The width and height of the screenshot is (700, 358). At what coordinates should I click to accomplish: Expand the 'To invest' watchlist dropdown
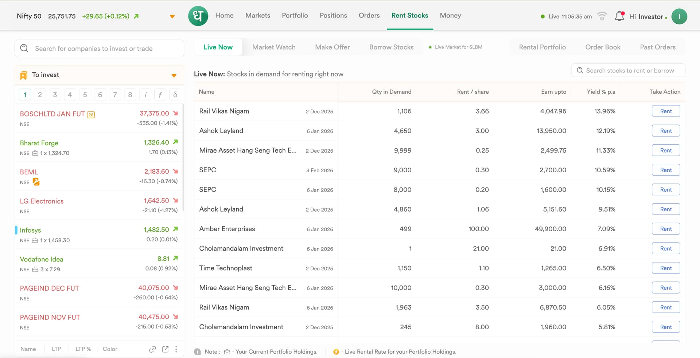pos(174,75)
